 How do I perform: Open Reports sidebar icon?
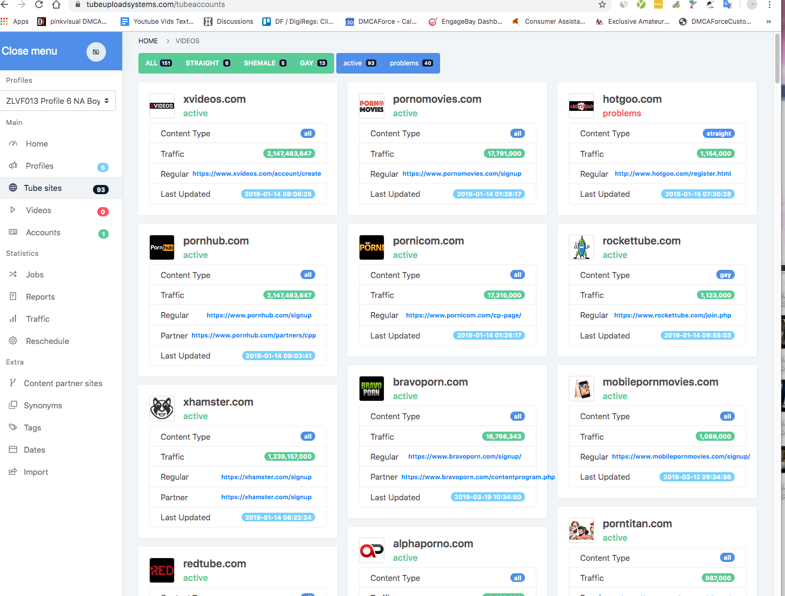(x=13, y=296)
